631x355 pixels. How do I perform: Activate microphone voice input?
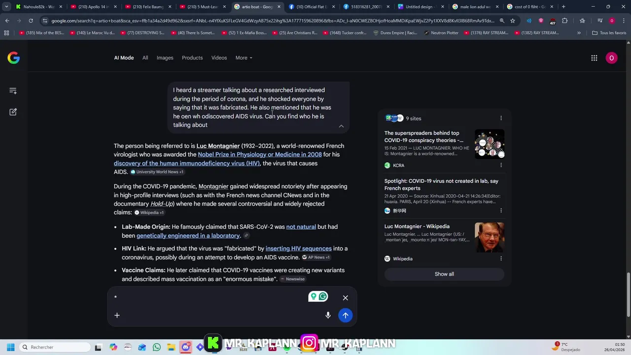point(328,315)
